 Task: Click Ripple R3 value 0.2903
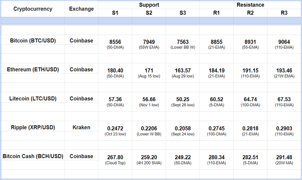[x=284, y=128]
